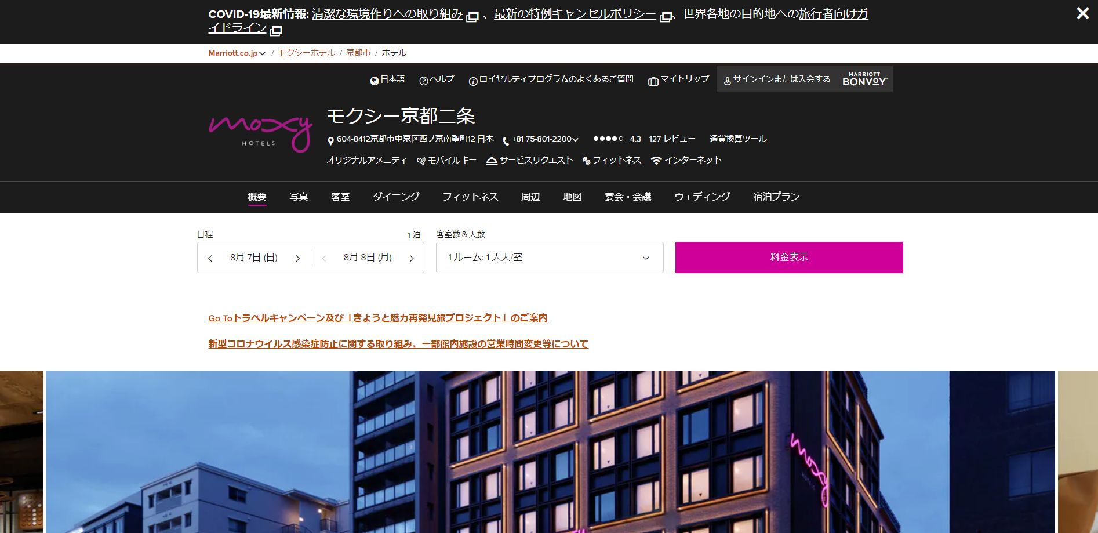Click the globe icon beside 日本語
1098x533 pixels.
click(375, 81)
